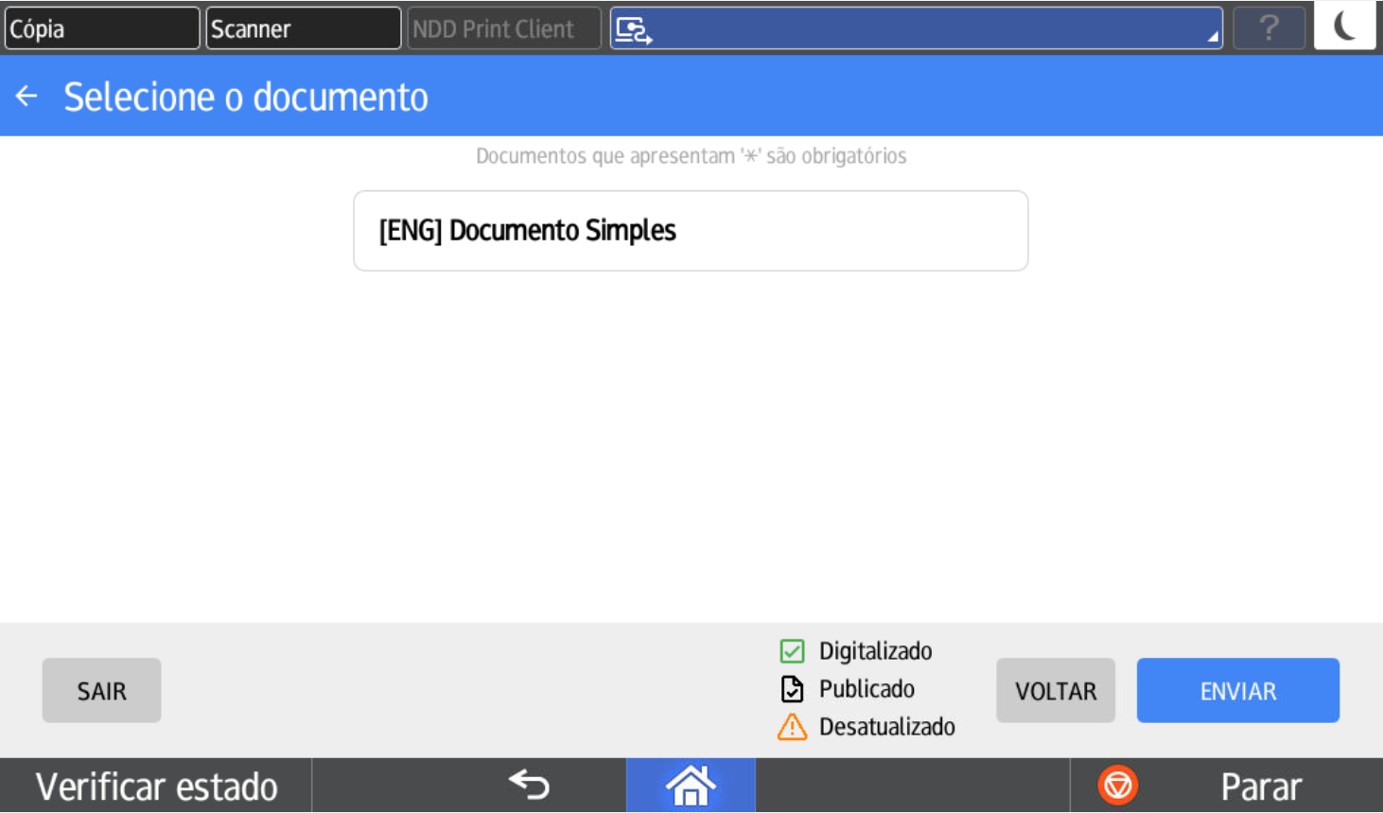
Task: Click the red stop icon
Action: [1117, 786]
